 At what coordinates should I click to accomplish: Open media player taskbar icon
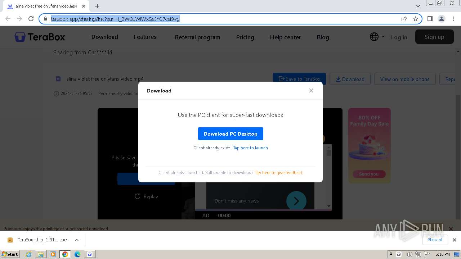(53, 254)
